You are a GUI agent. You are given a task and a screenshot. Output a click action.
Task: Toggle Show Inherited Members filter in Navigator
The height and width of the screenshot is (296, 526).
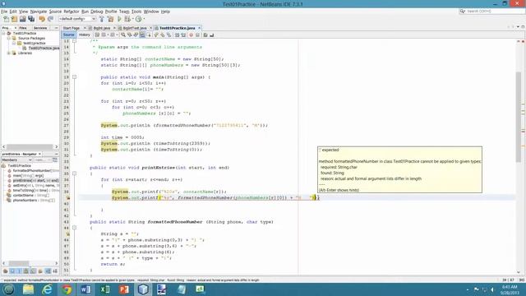(6, 271)
